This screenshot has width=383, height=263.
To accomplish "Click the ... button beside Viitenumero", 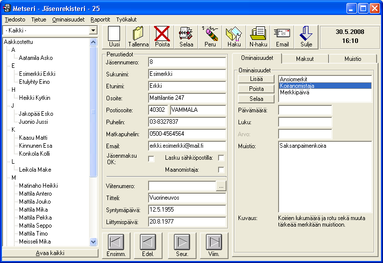I will (221, 187).
